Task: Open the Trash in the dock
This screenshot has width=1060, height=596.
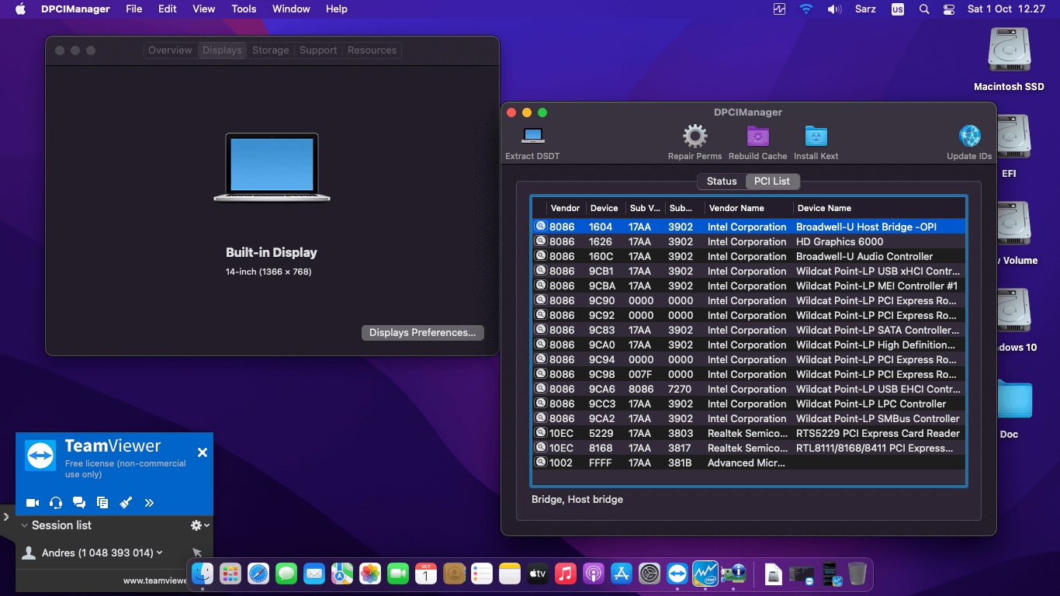Action: pos(857,574)
